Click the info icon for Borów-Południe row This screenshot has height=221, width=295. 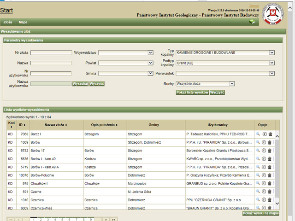tap(264, 175)
